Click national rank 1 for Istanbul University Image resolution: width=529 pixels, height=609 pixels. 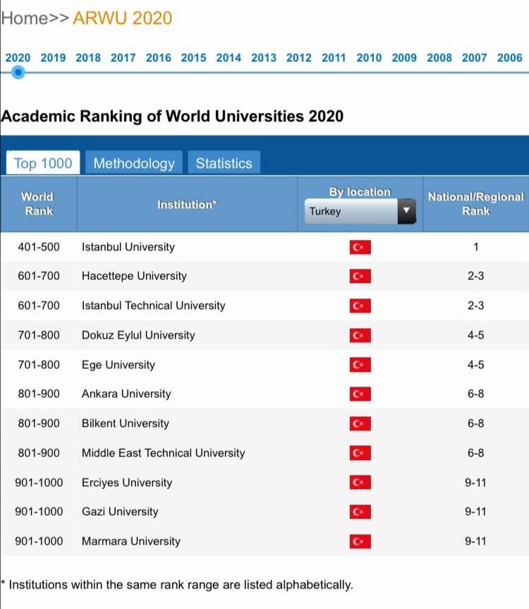tap(476, 247)
